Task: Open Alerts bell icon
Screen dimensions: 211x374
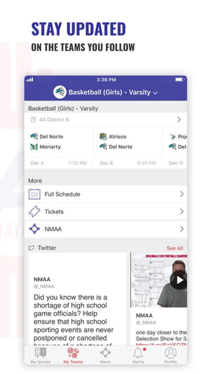Action: click(x=138, y=352)
